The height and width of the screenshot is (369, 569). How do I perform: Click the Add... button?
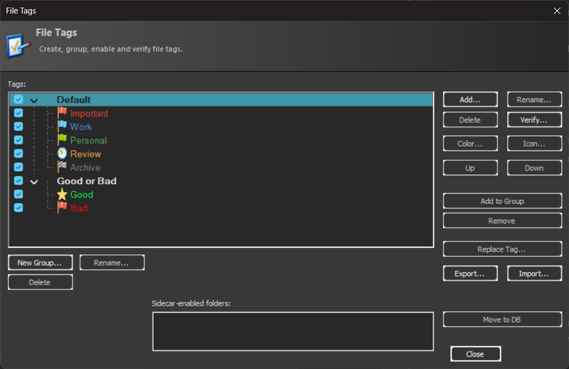(470, 100)
